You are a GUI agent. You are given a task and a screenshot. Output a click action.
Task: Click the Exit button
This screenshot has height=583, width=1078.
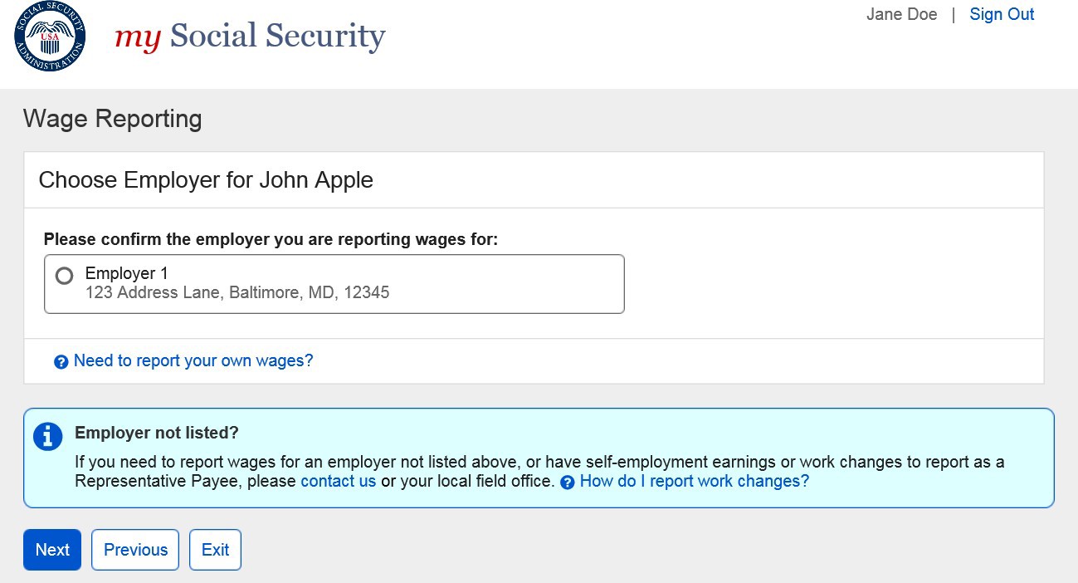[x=215, y=550]
